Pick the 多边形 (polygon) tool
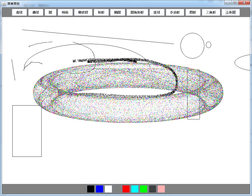 [175, 12]
